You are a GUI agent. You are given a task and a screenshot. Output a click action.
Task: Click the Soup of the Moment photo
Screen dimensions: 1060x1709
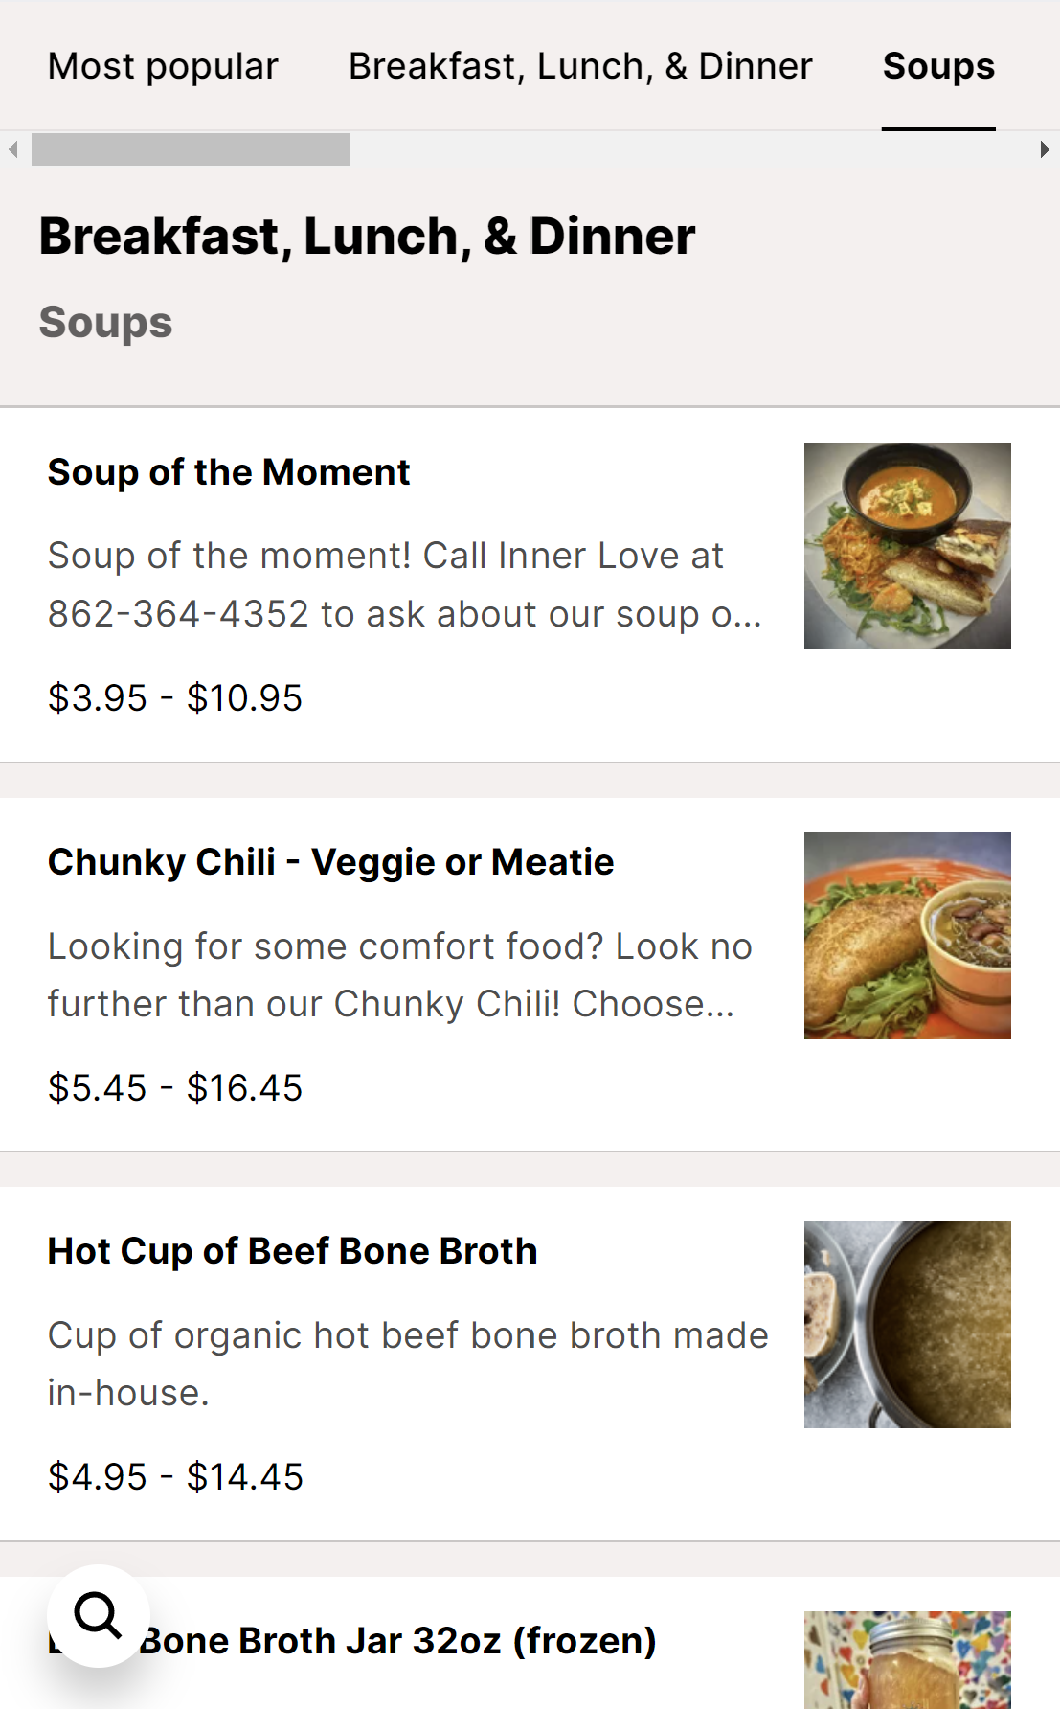tap(907, 546)
